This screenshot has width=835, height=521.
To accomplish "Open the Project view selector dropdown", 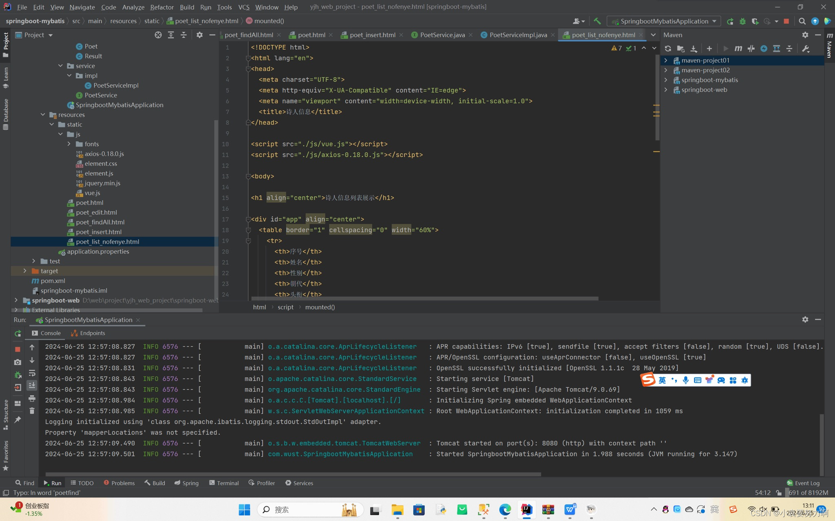I will coord(34,35).
